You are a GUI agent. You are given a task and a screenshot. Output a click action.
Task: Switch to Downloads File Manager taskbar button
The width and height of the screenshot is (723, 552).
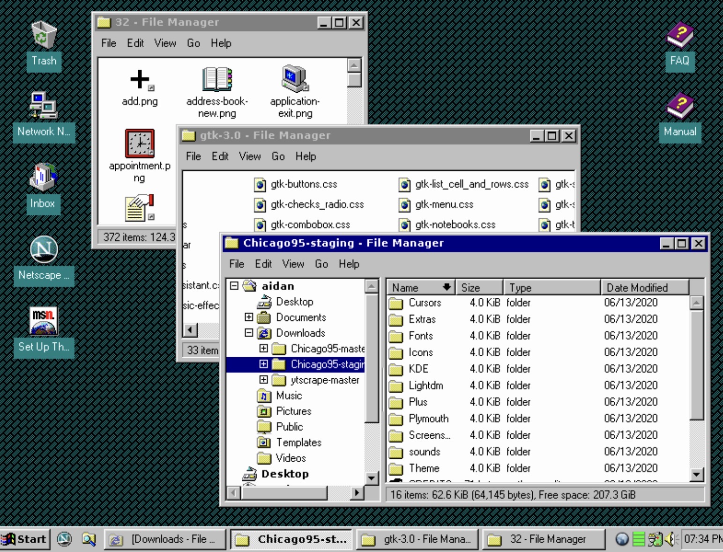pos(164,539)
